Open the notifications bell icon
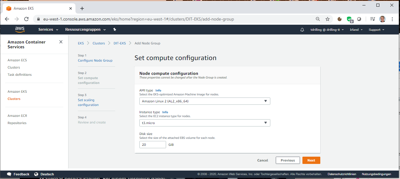 click(302, 30)
